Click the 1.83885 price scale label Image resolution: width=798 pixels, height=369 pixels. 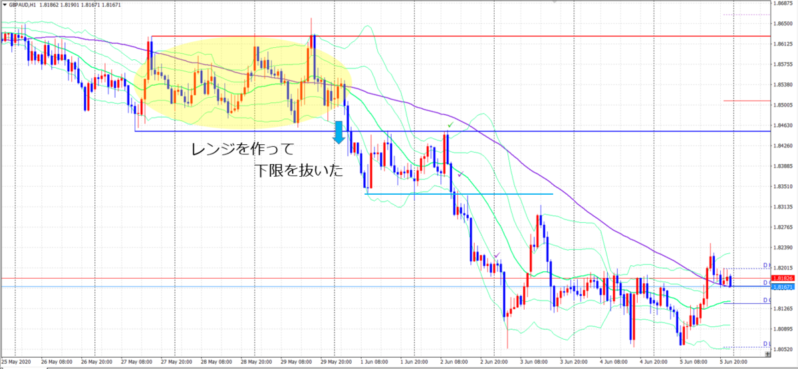pos(785,166)
